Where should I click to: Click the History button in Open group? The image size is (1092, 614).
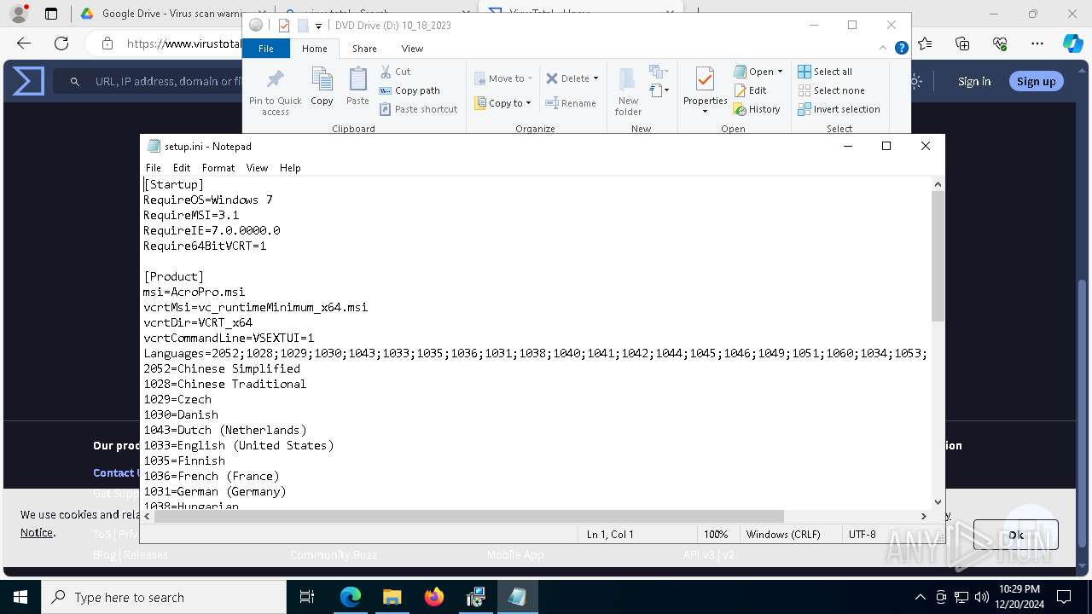point(757,109)
